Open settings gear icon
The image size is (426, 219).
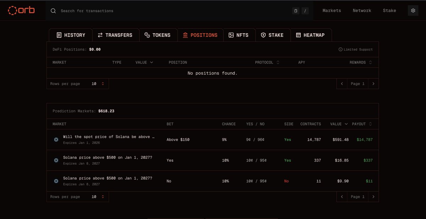coord(413,11)
